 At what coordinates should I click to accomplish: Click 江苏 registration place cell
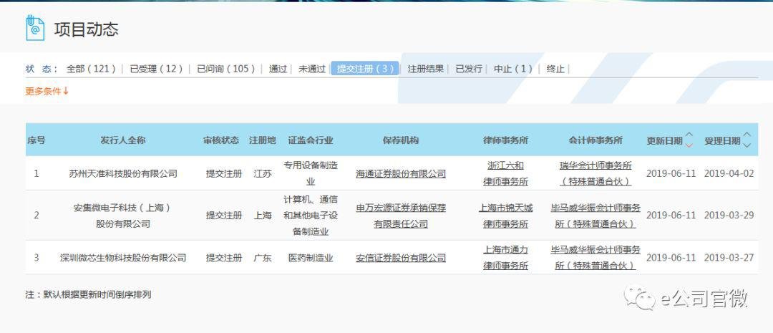coord(263,173)
